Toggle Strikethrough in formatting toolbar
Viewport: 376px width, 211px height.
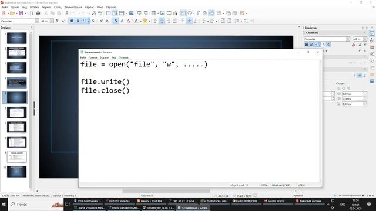93,21
